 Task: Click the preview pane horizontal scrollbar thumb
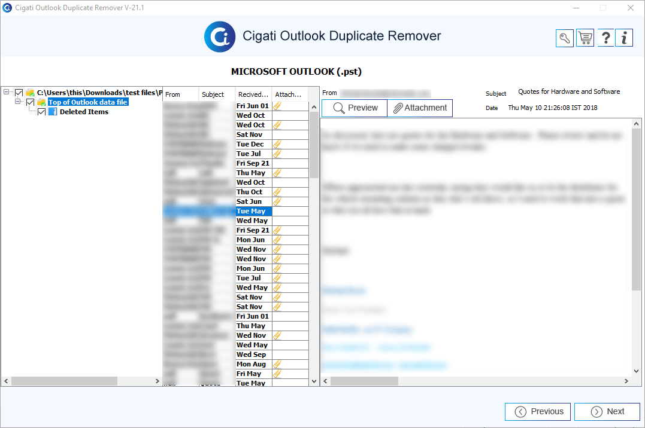click(x=364, y=381)
